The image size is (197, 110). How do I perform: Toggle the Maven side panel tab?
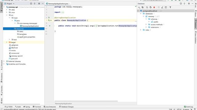(196, 14)
